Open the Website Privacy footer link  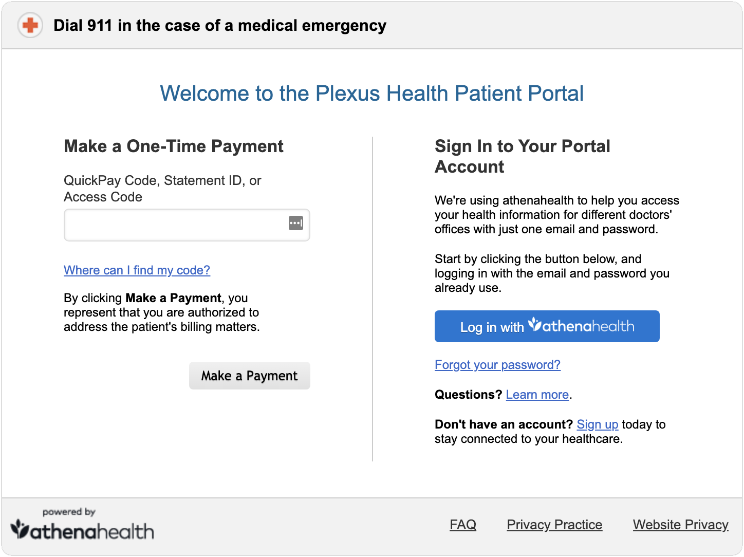pyautogui.click(x=681, y=525)
